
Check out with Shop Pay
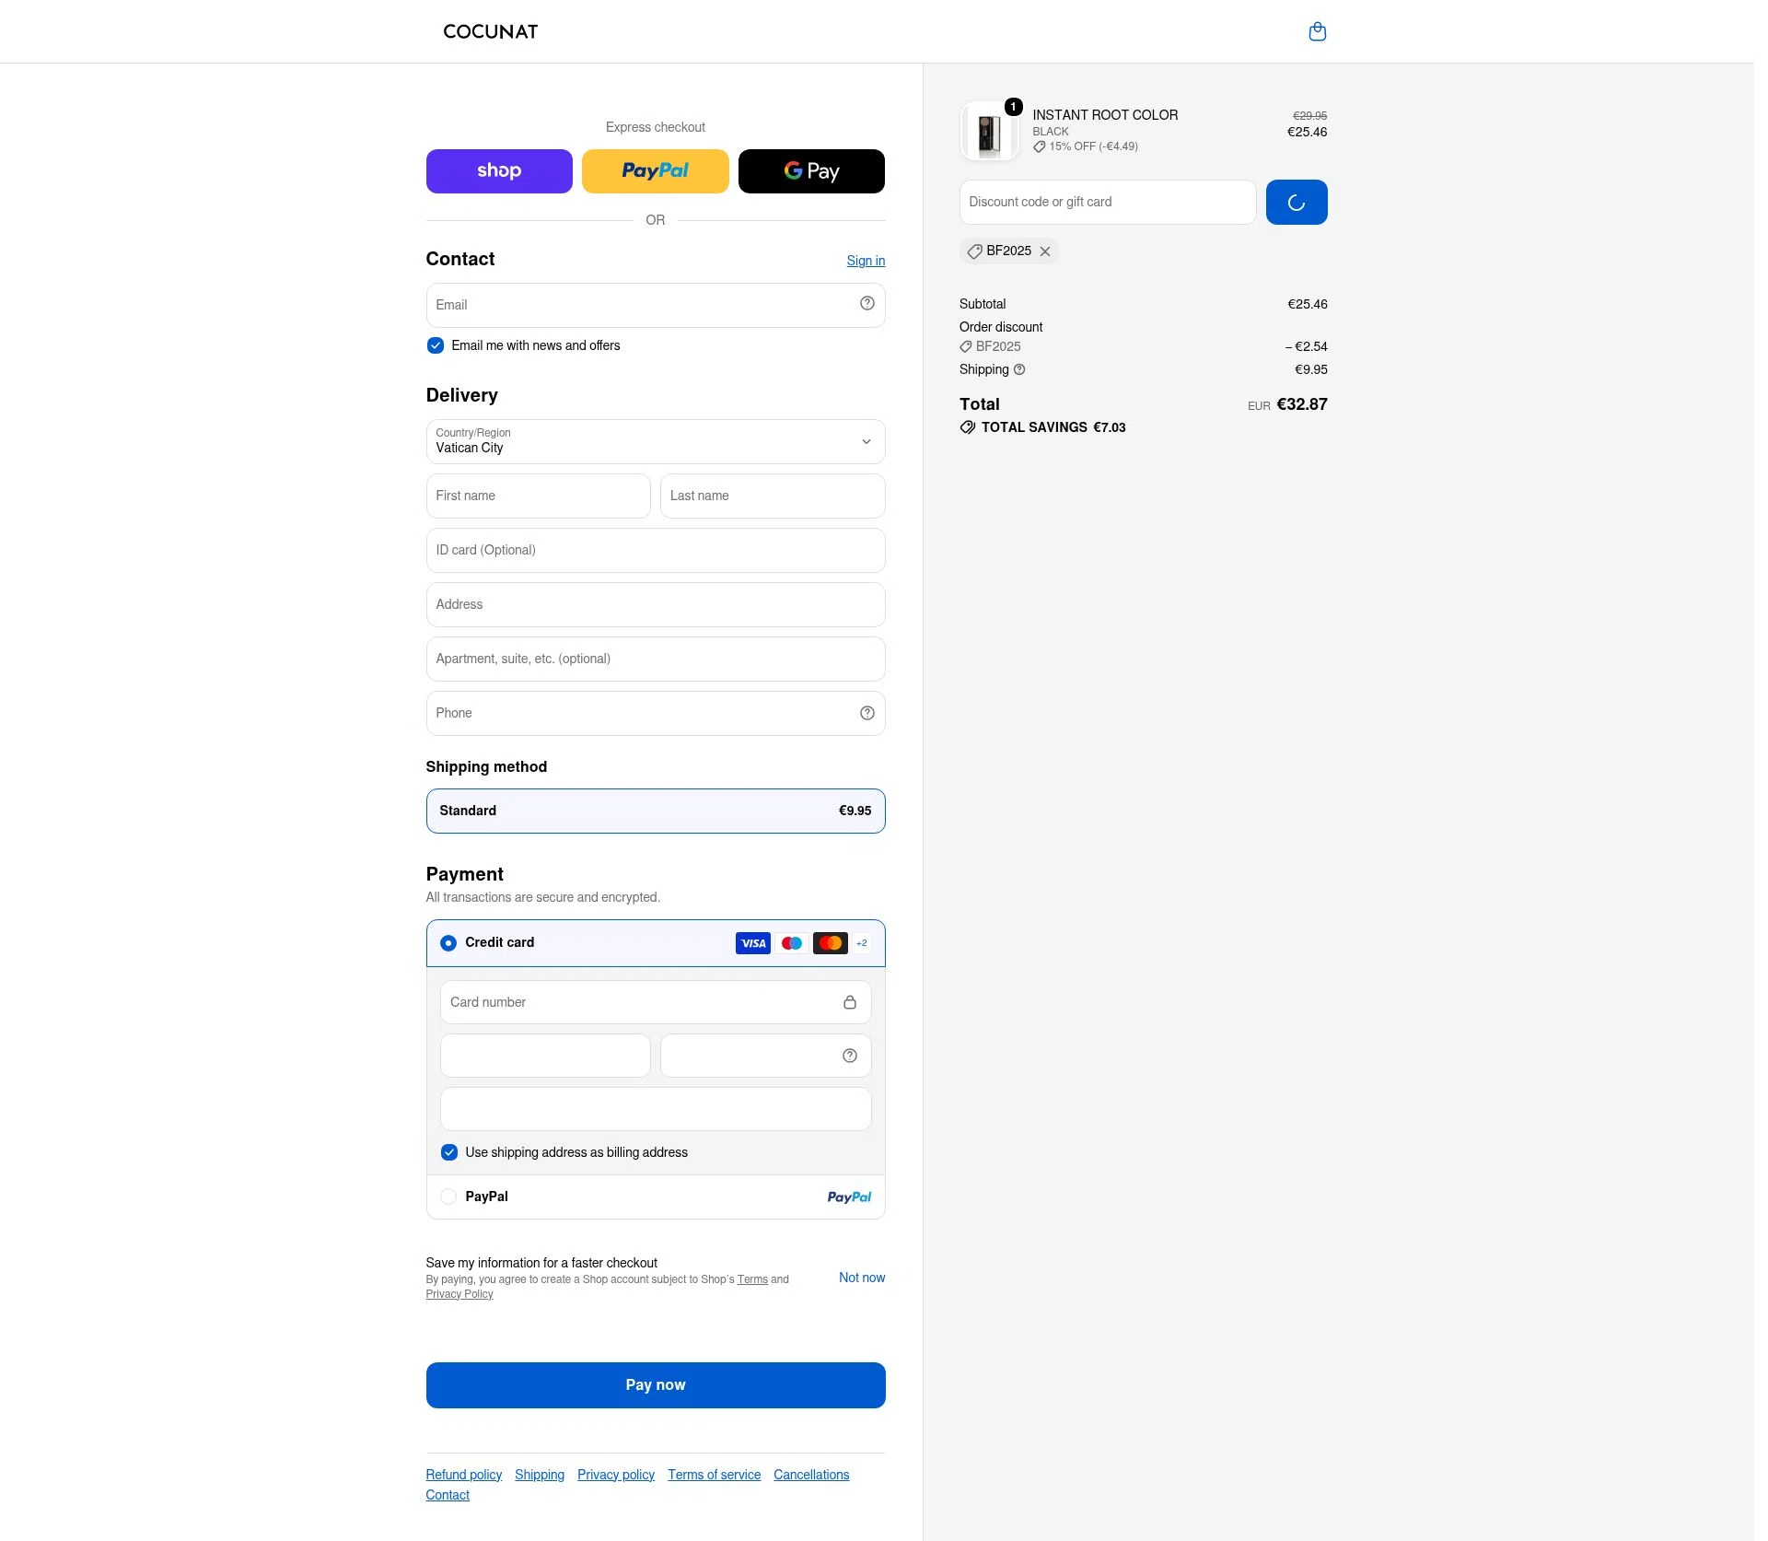[499, 171]
